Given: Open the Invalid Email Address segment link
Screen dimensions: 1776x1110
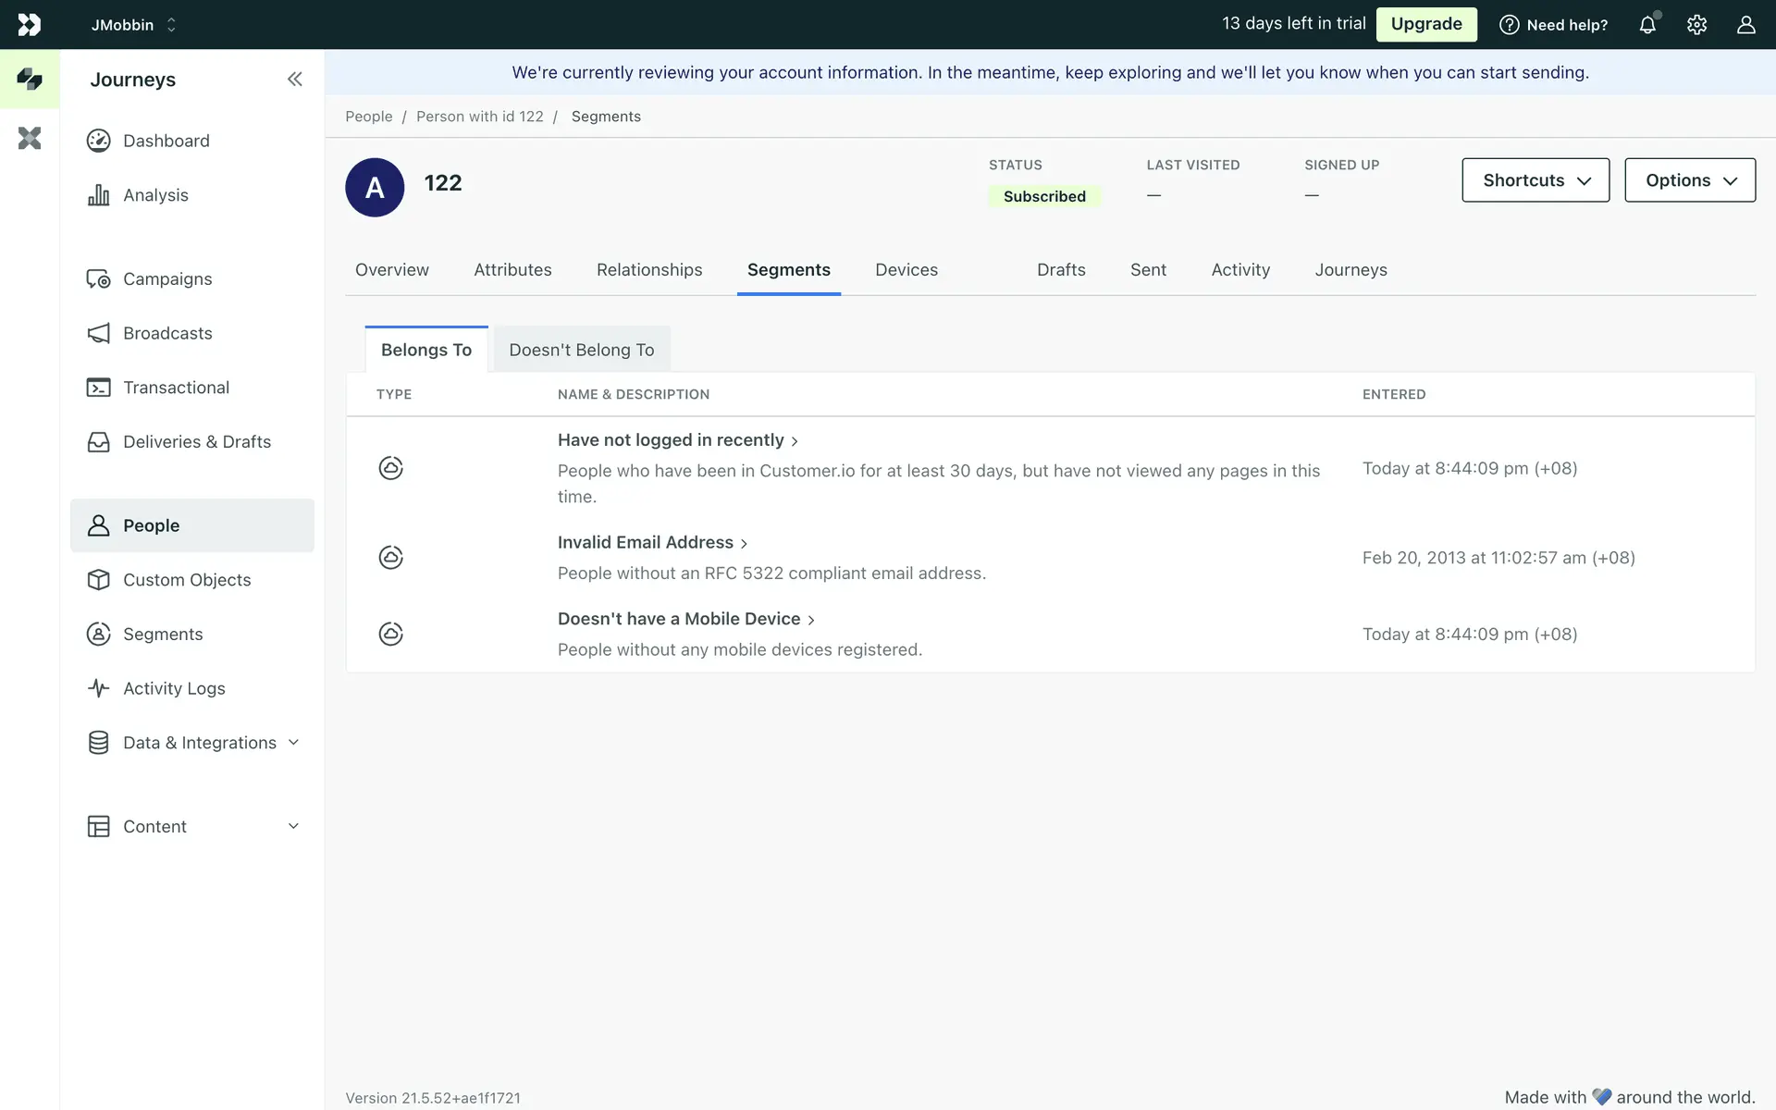Looking at the screenshot, I should click(646, 543).
